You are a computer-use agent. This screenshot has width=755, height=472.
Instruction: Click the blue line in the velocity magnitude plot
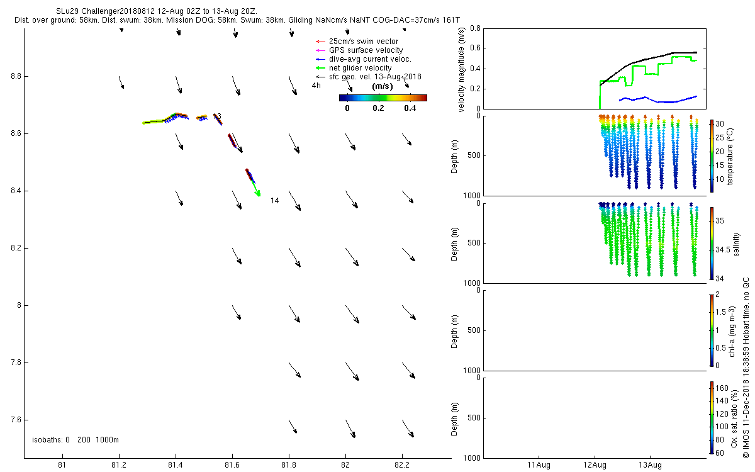coord(657,99)
